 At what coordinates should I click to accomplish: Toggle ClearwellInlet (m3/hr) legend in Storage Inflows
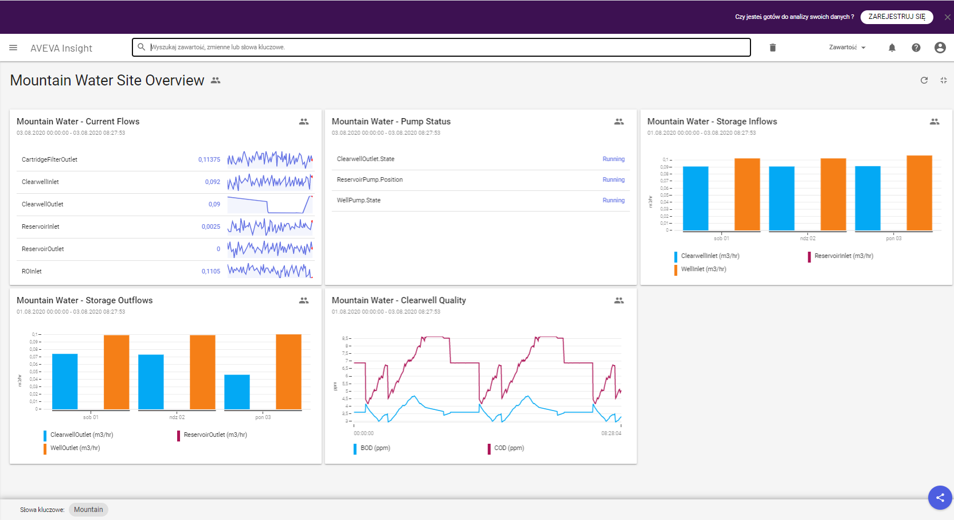click(x=707, y=256)
